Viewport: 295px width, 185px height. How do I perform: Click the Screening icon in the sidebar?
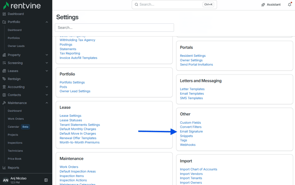click(4, 63)
